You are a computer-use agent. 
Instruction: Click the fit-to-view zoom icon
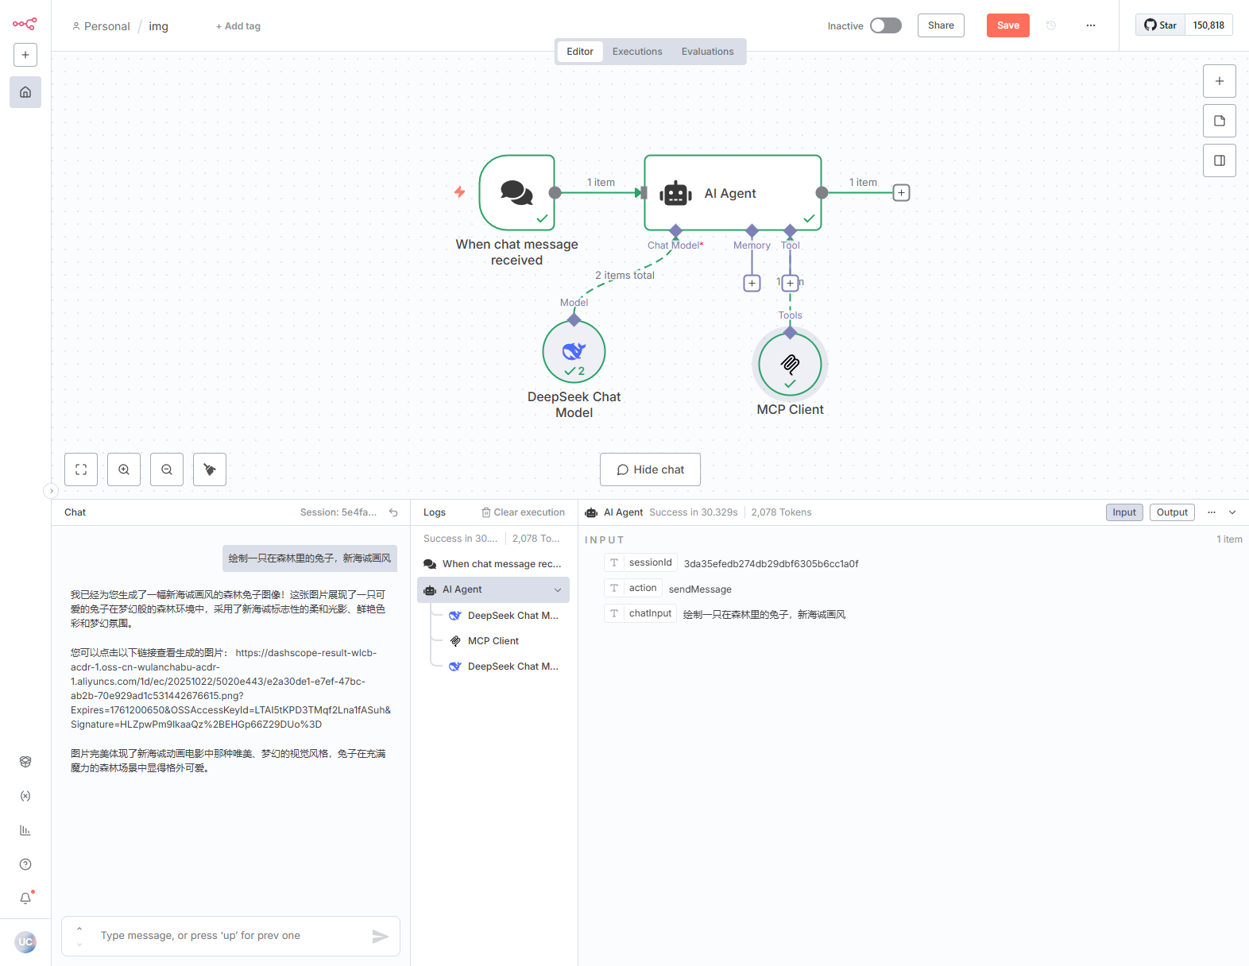coord(81,469)
